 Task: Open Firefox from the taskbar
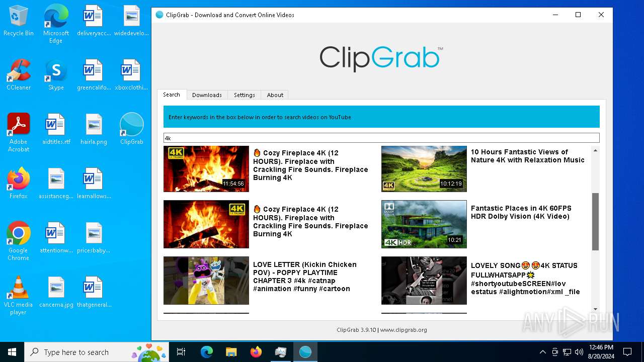(x=256, y=352)
